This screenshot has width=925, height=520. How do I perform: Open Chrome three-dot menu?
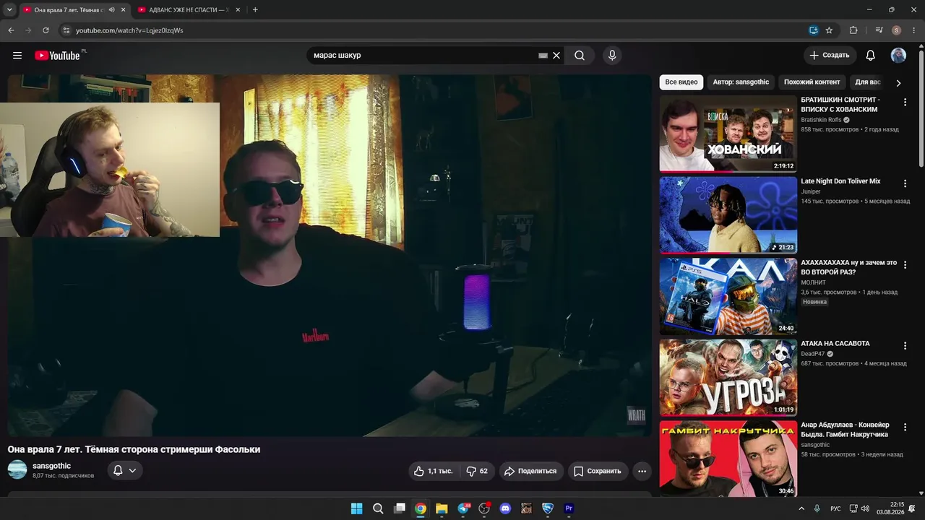(x=913, y=30)
